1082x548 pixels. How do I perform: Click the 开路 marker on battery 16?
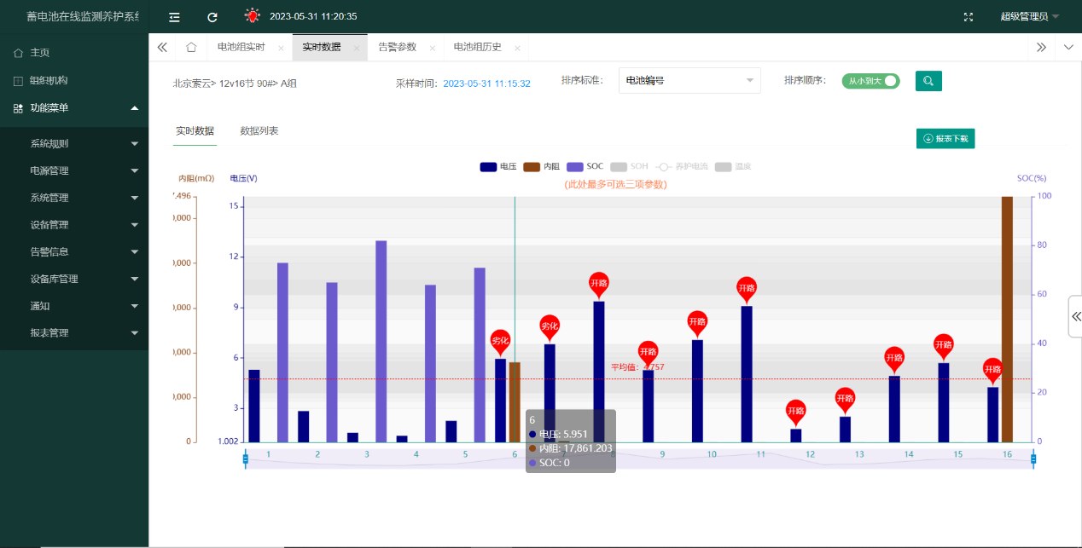tap(992, 371)
